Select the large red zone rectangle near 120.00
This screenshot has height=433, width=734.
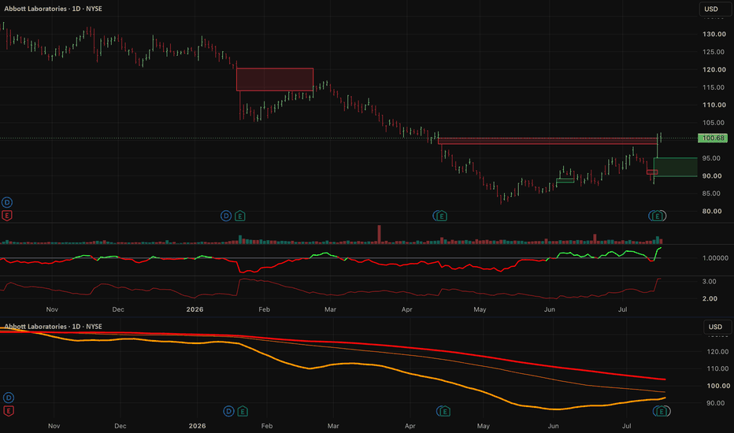click(x=275, y=80)
